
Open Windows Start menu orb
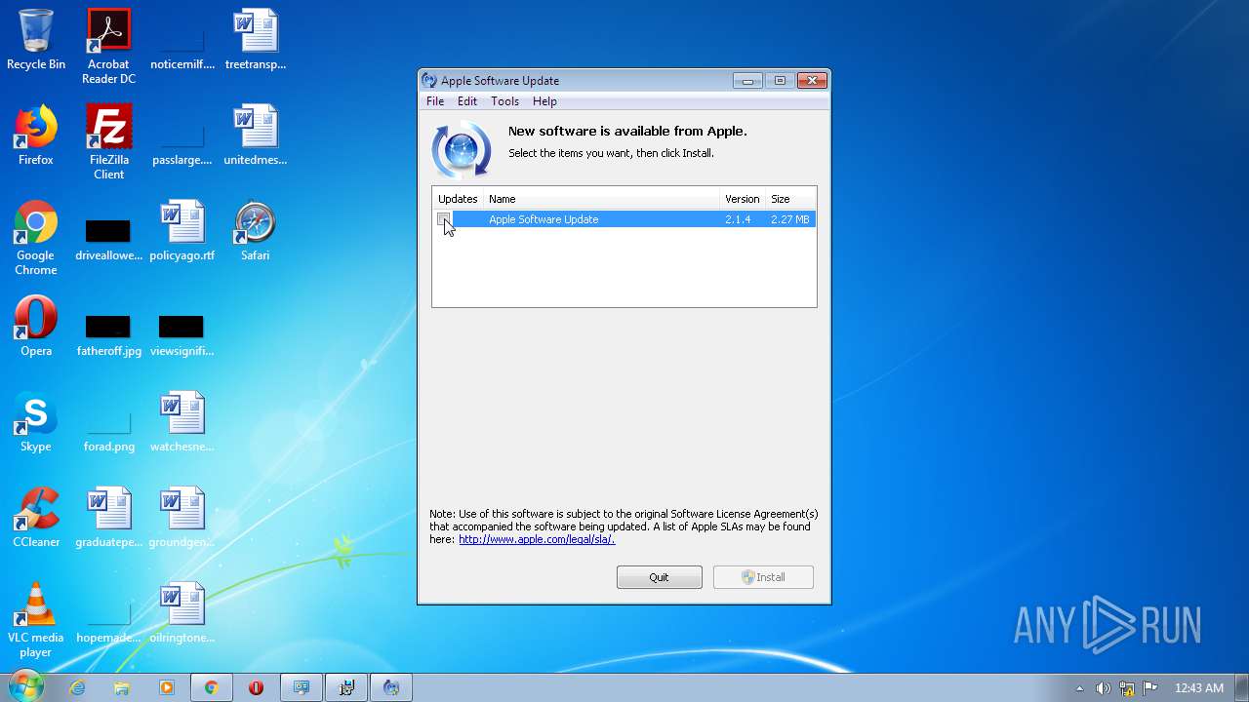(x=25, y=686)
